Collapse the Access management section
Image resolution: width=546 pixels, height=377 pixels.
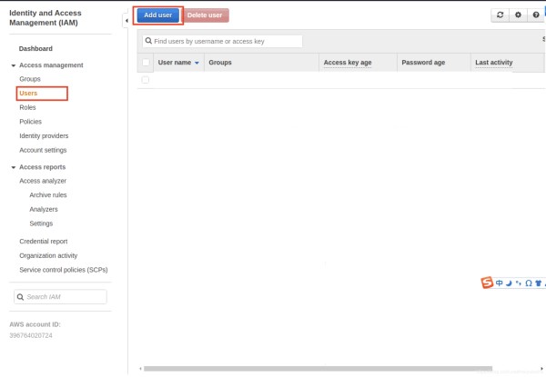pyautogui.click(x=14, y=65)
